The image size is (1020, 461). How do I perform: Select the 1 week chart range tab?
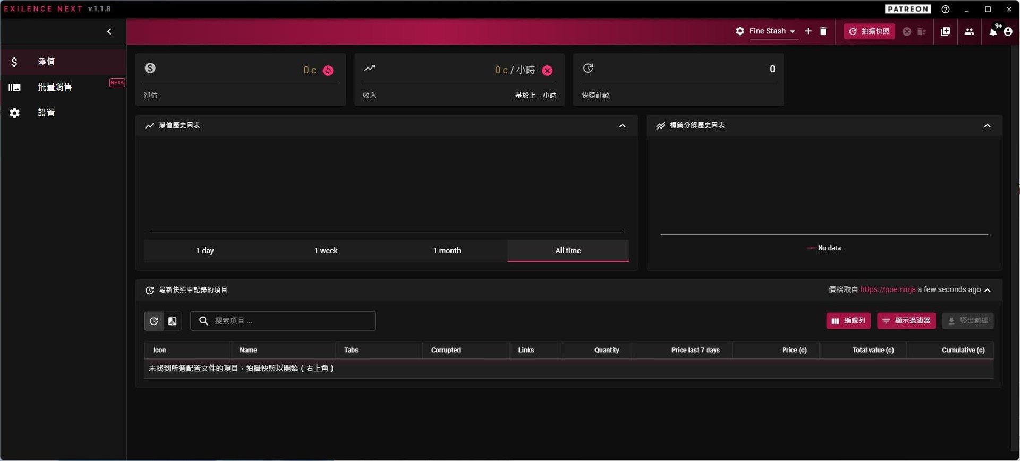[x=326, y=251]
